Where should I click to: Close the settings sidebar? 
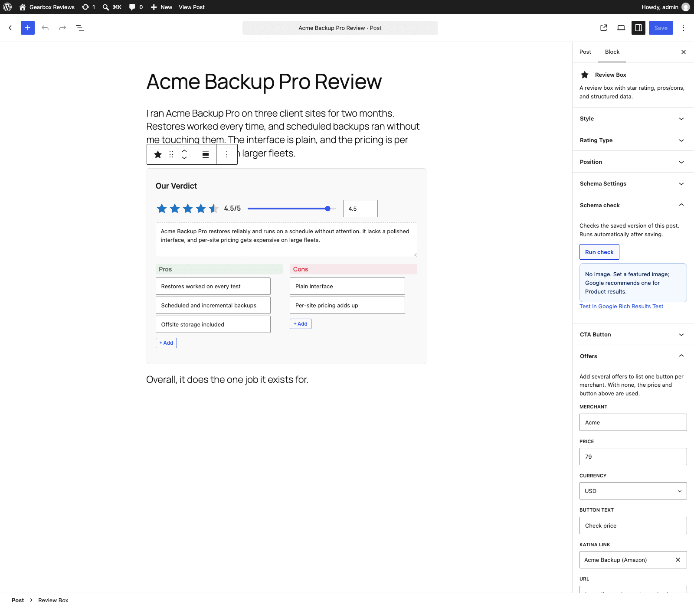pyautogui.click(x=684, y=52)
